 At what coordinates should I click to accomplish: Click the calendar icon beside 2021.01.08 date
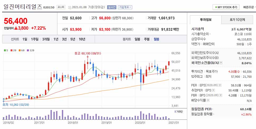click(70, 7)
